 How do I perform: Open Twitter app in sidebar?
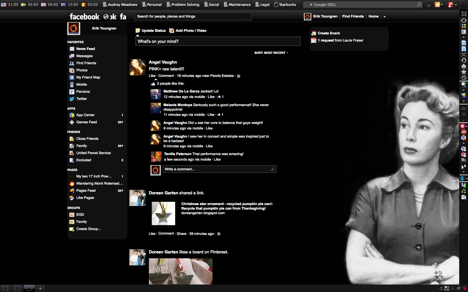pos(82,99)
